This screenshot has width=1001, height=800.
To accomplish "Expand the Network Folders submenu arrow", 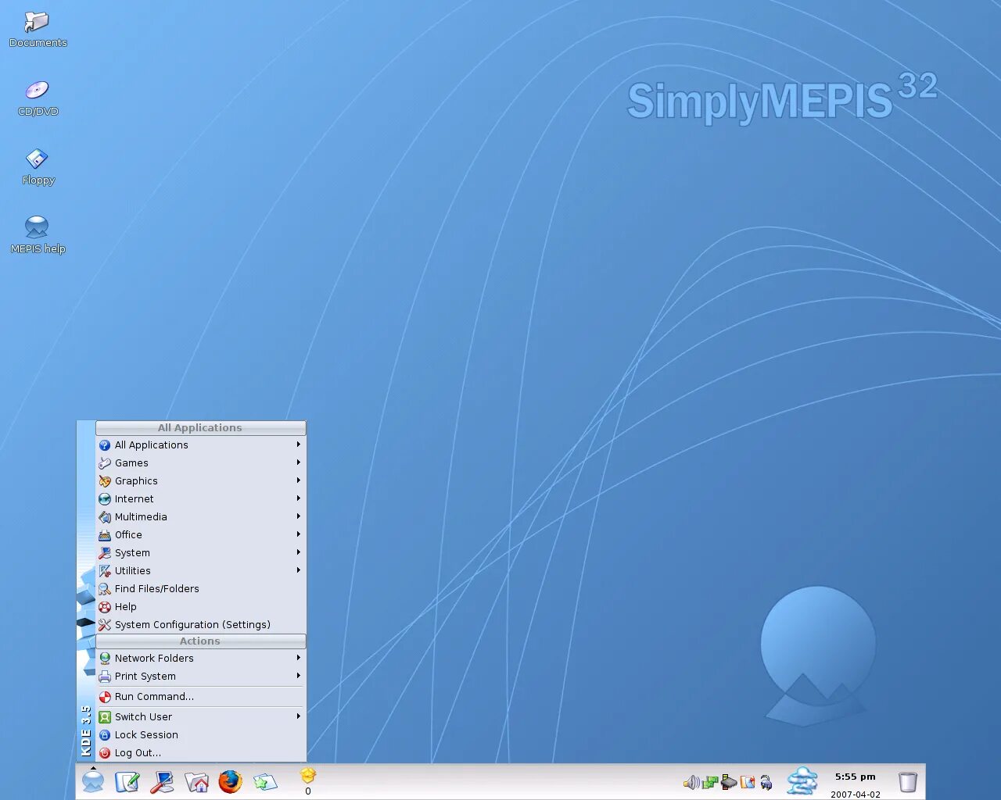I will click(299, 658).
